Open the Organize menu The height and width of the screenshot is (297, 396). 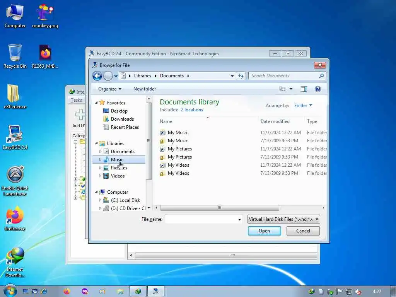[x=109, y=89]
